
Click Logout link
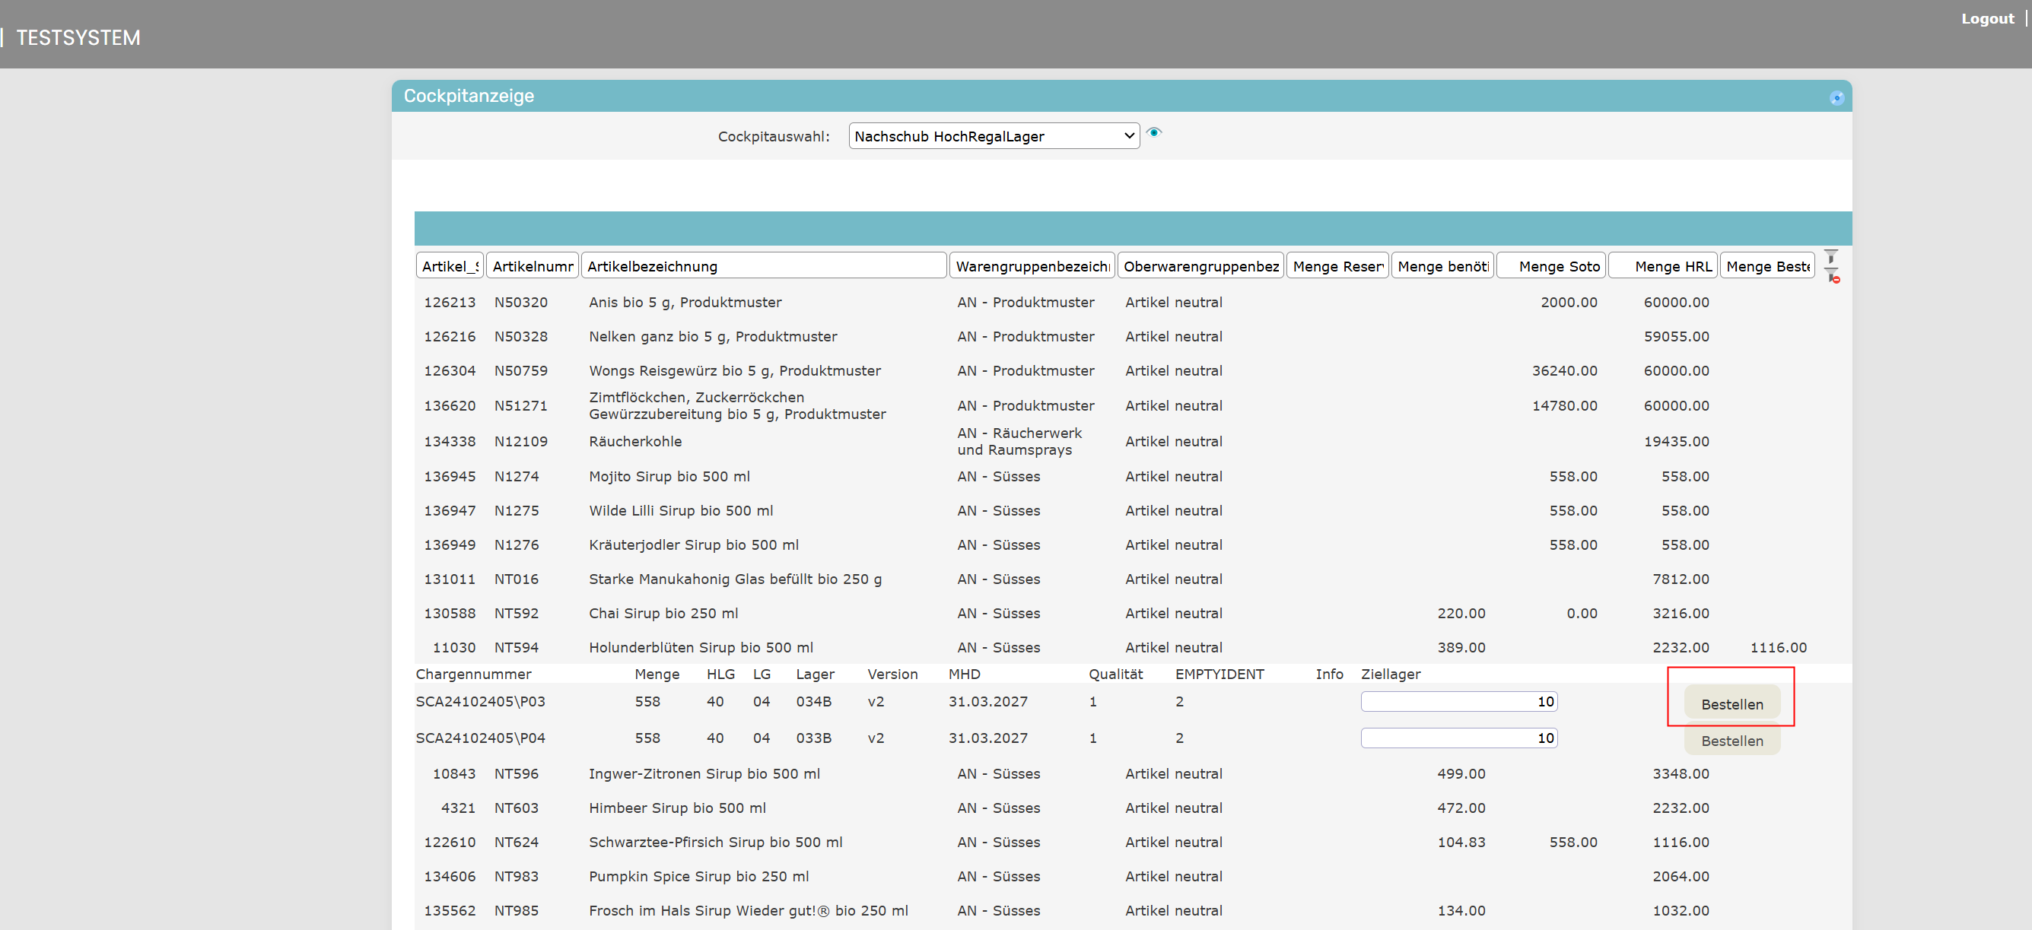[x=1986, y=19]
